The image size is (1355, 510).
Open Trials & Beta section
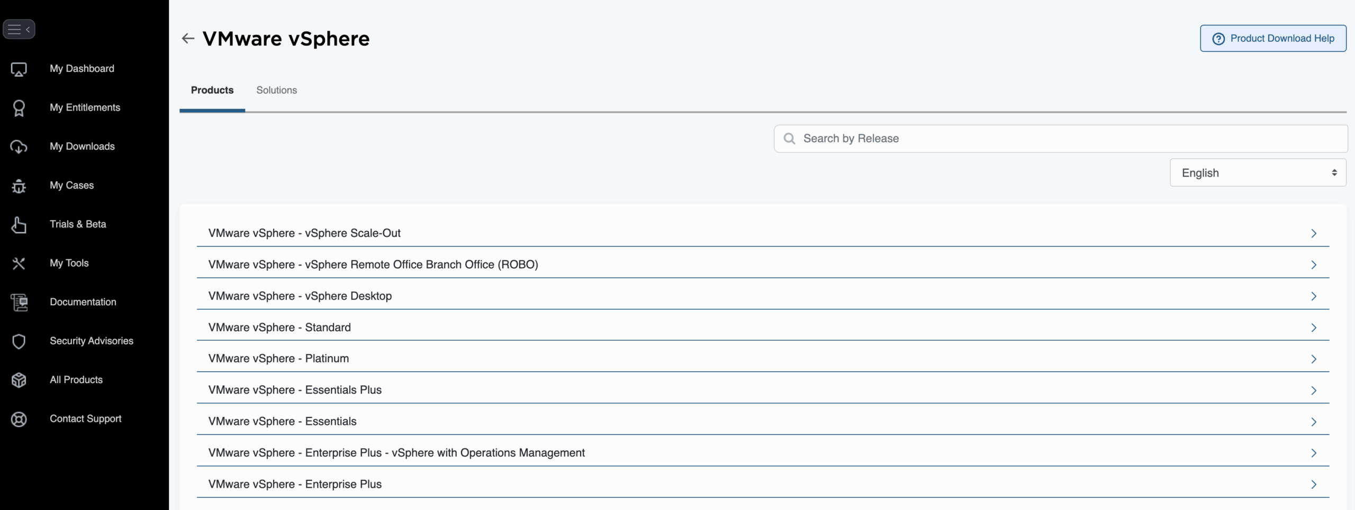click(x=77, y=224)
